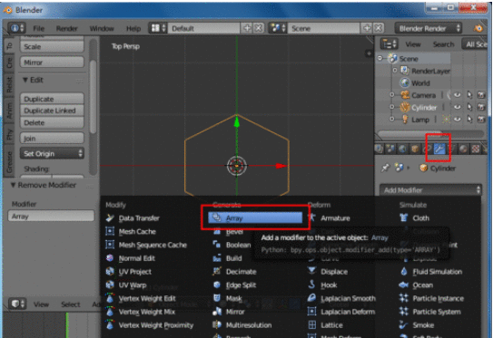Add a new screen layout with plus
The height and width of the screenshot is (338, 493).
[247, 28]
